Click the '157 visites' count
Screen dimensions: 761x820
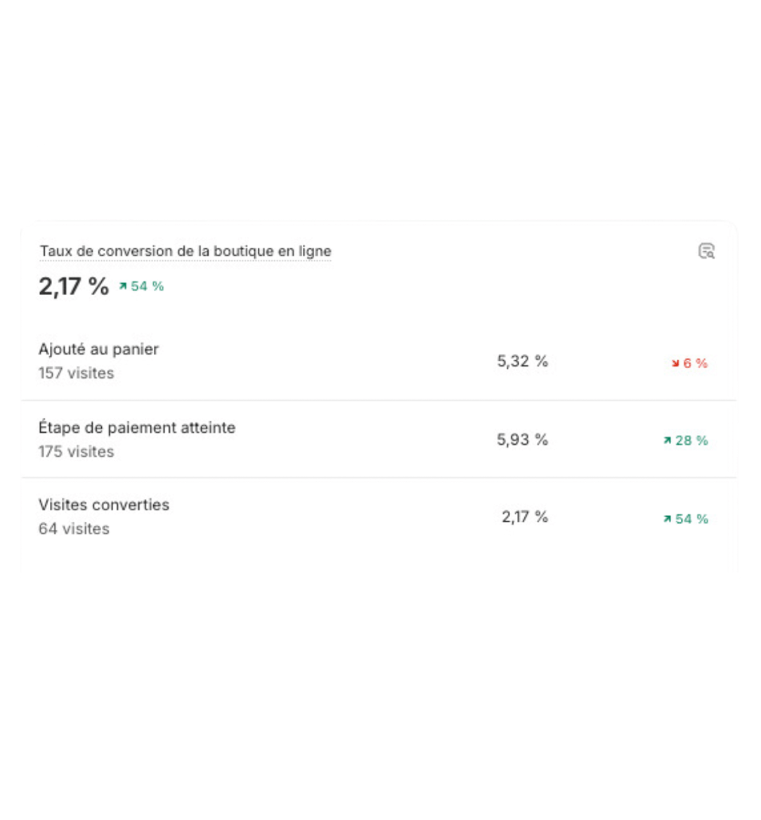tap(76, 373)
